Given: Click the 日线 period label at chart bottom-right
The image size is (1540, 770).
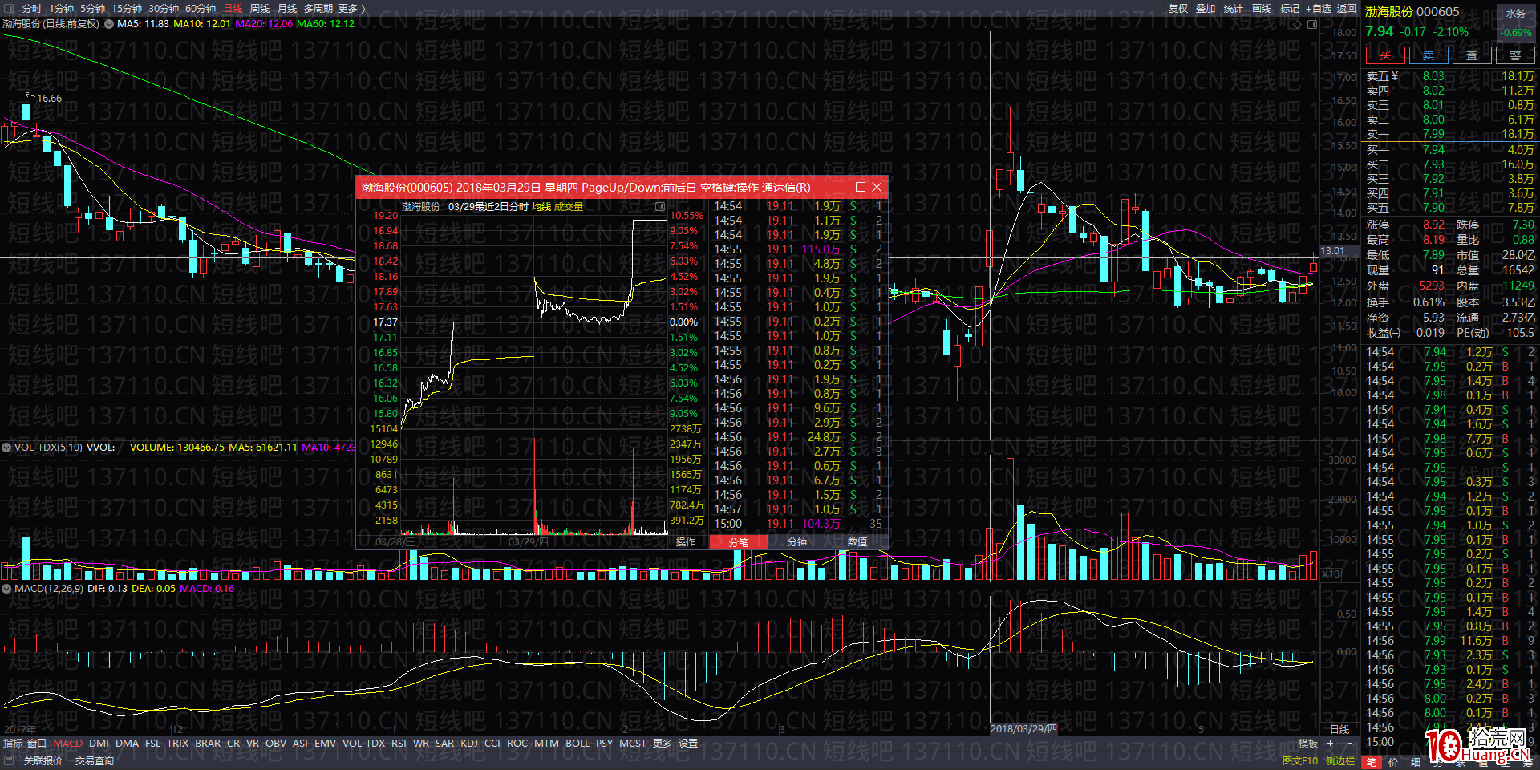Looking at the screenshot, I should point(1339,729).
